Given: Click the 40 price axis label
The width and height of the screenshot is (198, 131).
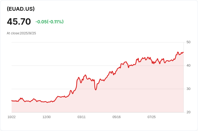Looking at the screenshot, I should pos(188,65).
